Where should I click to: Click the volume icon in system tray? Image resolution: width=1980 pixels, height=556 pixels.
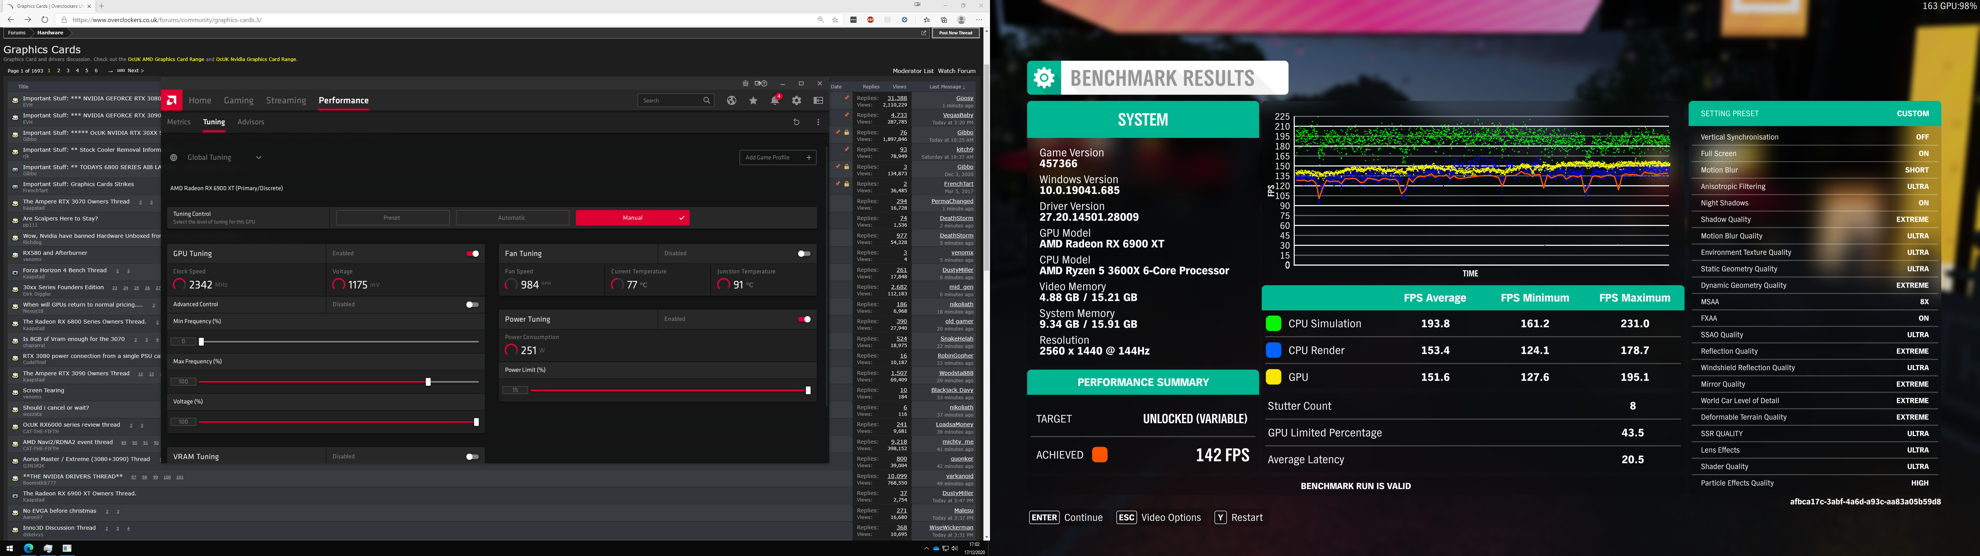coord(955,548)
